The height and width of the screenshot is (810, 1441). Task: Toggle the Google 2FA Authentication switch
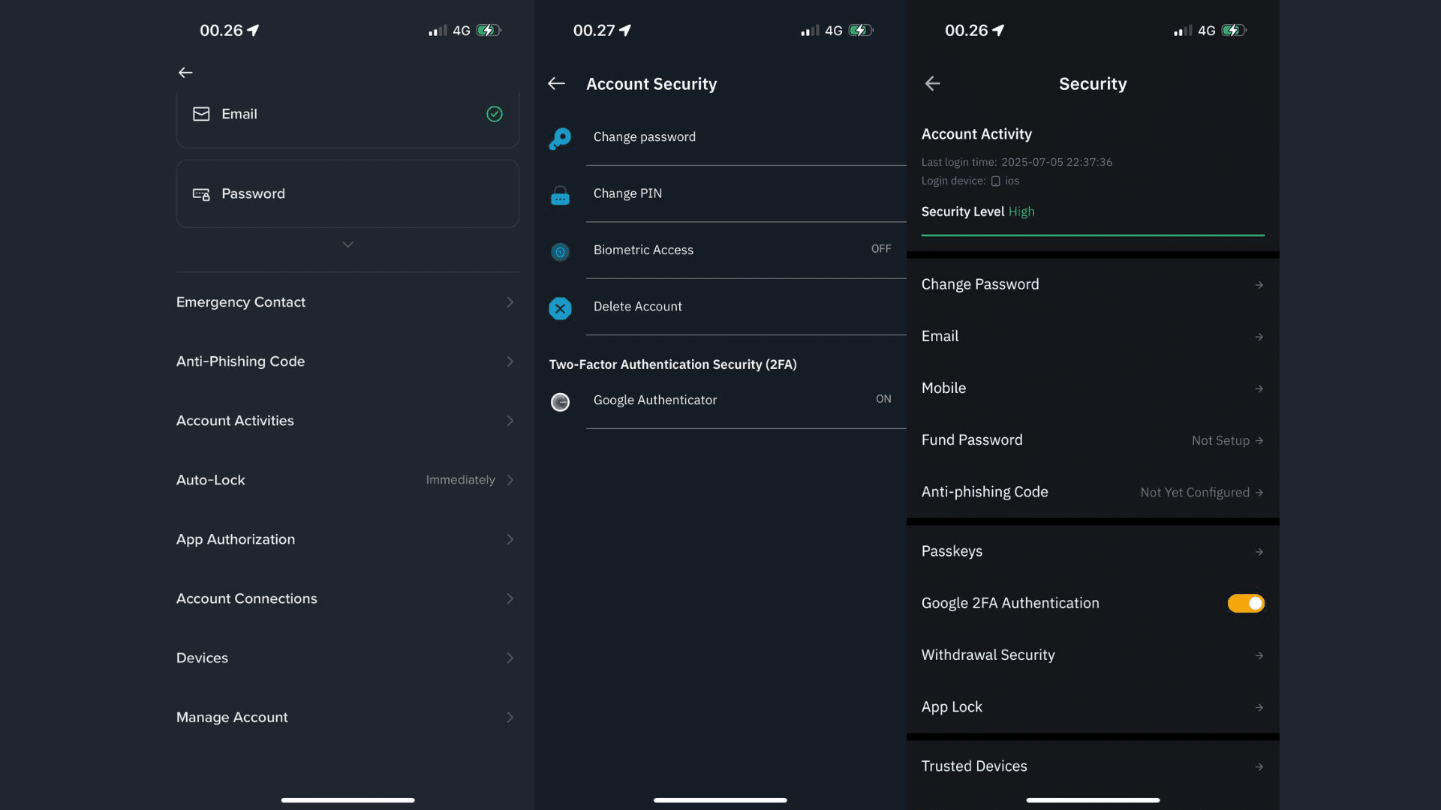pos(1245,603)
